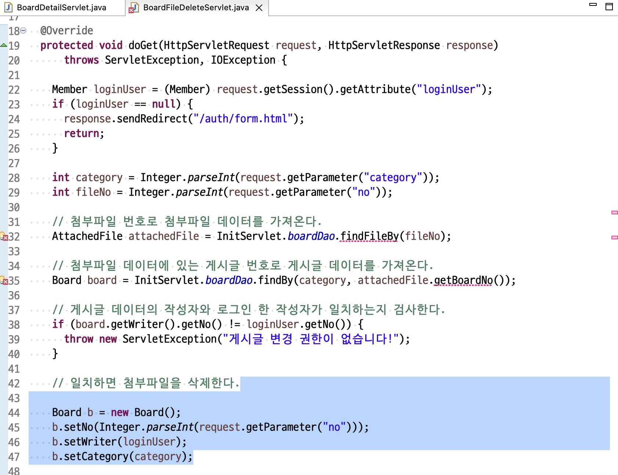
Task: Click the IOException text on line 20
Action: tap(243, 60)
